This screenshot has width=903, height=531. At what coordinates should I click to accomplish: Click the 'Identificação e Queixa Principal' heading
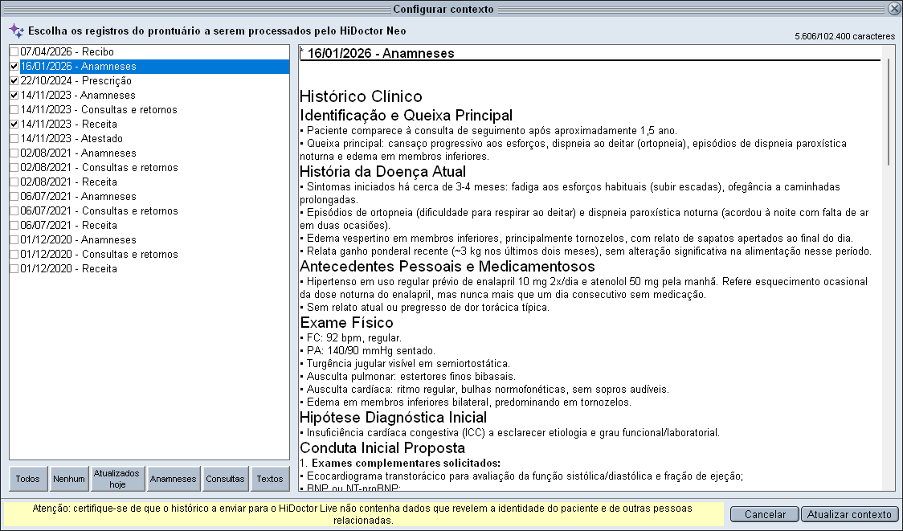[x=406, y=115]
